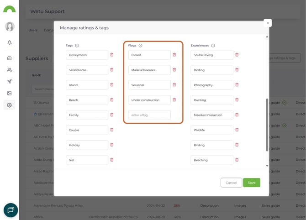Edit the Beach tag field
306x220 pixels.
coord(87,100)
